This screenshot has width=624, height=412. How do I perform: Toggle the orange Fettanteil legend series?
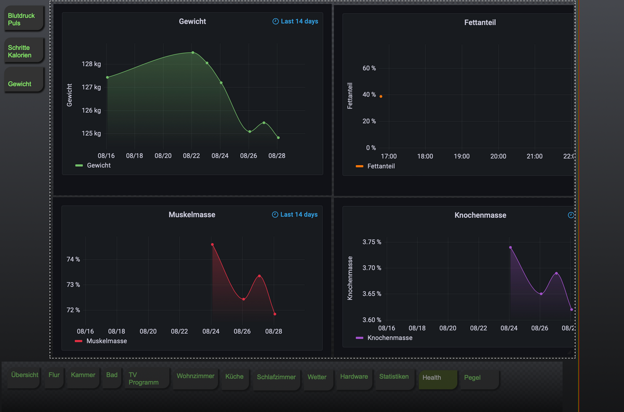(375, 166)
